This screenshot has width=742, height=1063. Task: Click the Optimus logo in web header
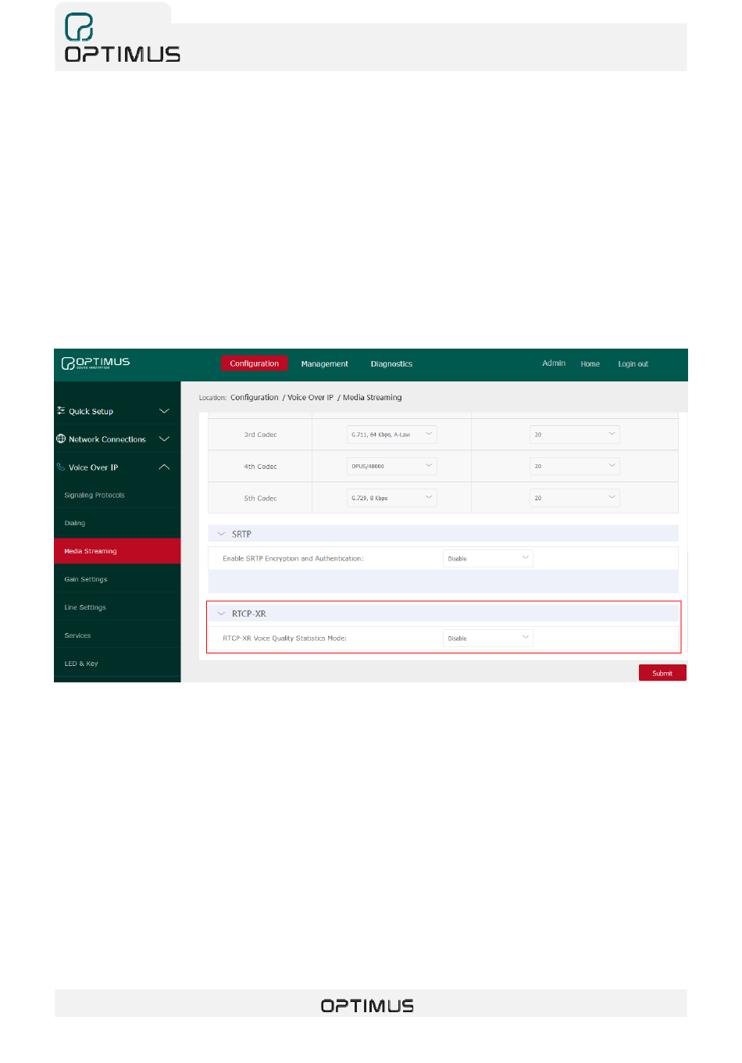96,363
